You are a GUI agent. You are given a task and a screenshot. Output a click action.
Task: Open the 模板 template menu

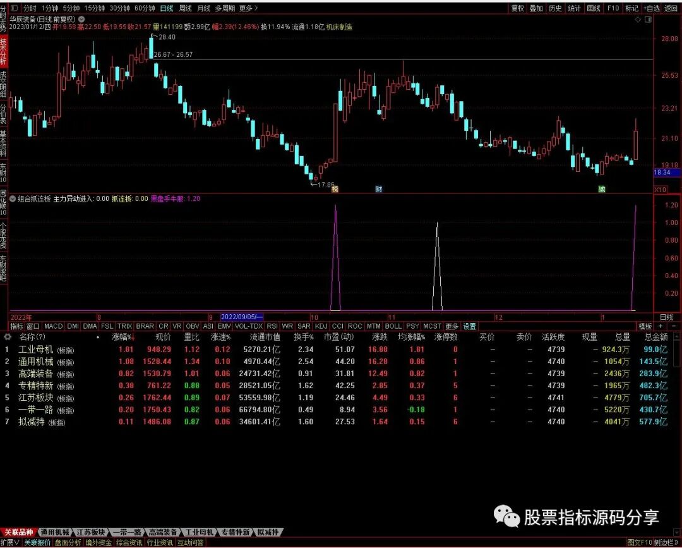(x=645, y=326)
